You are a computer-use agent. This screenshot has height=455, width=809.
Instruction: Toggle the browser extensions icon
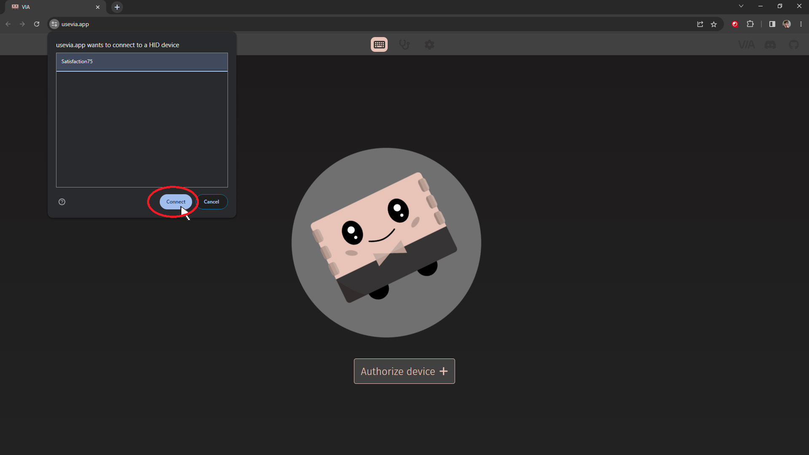tap(751, 24)
